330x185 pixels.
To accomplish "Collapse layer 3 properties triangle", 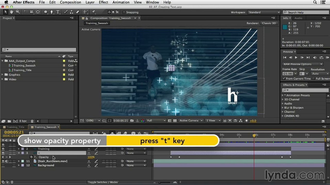I will click(19, 153).
